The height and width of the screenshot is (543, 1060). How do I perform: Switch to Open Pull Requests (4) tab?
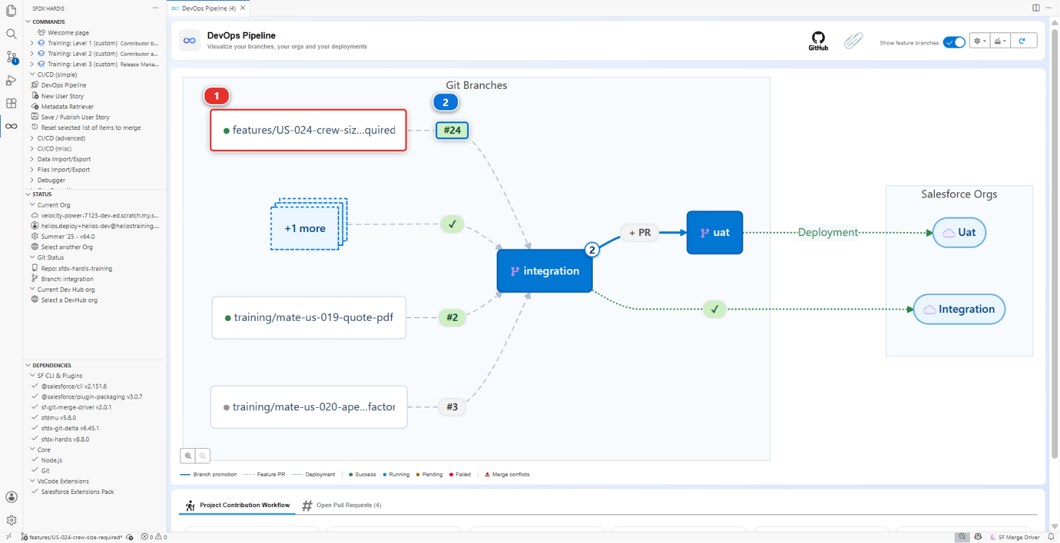click(342, 505)
